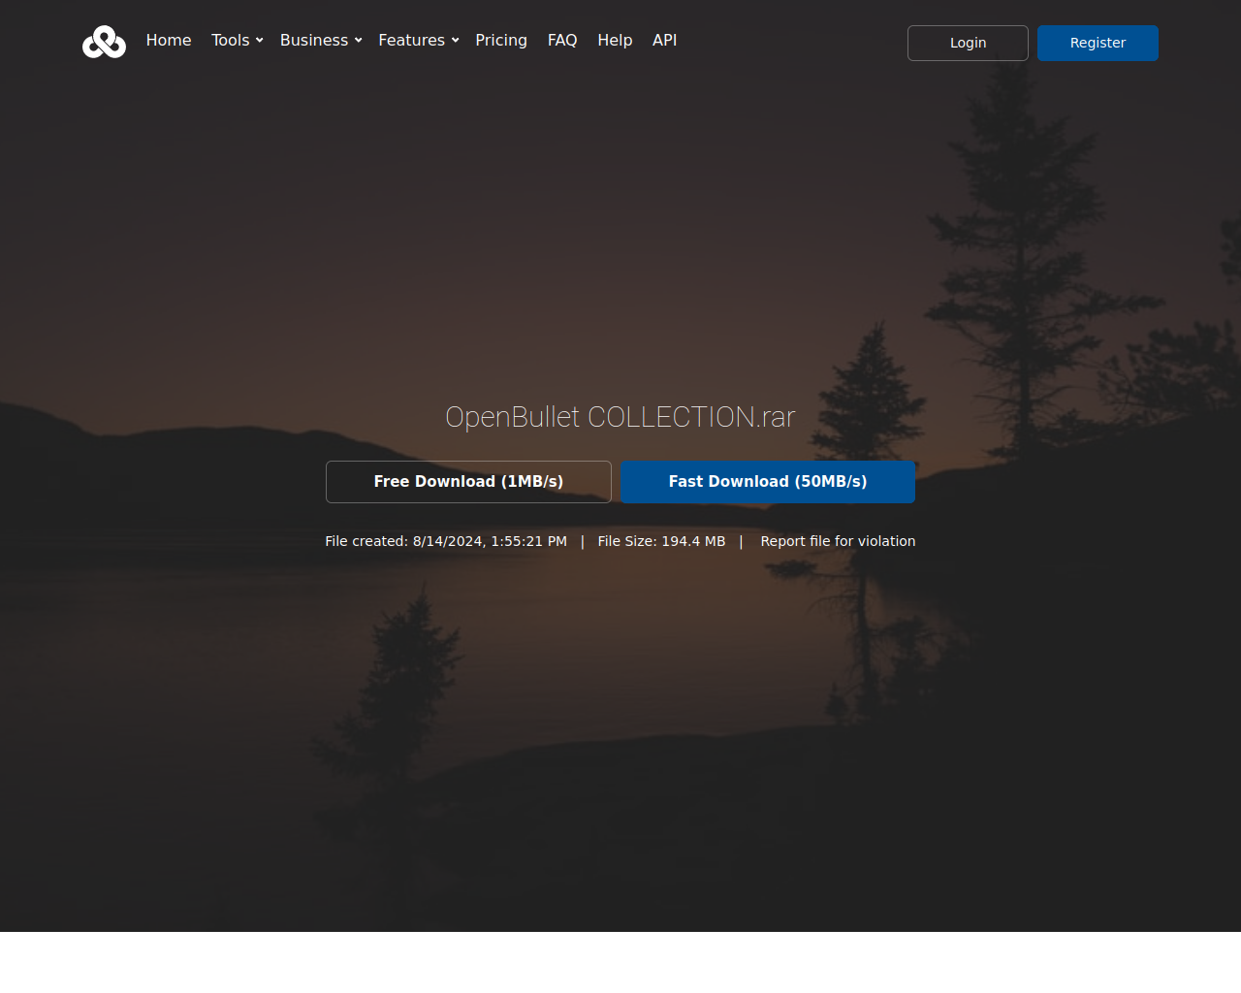
Task: Click the Register button
Action: (1098, 43)
